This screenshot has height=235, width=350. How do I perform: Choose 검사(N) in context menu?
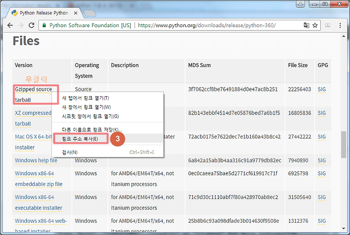click(x=107, y=152)
